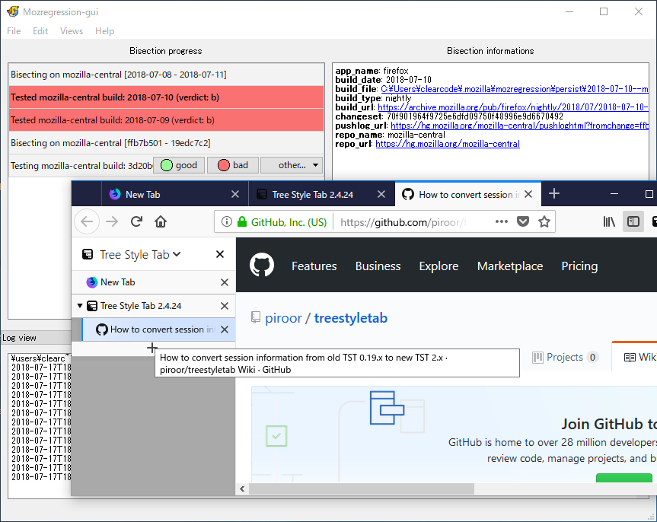Select the 2018-07-09 tested build row
Viewport: 657px width, 522px height.
pyautogui.click(x=167, y=120)
